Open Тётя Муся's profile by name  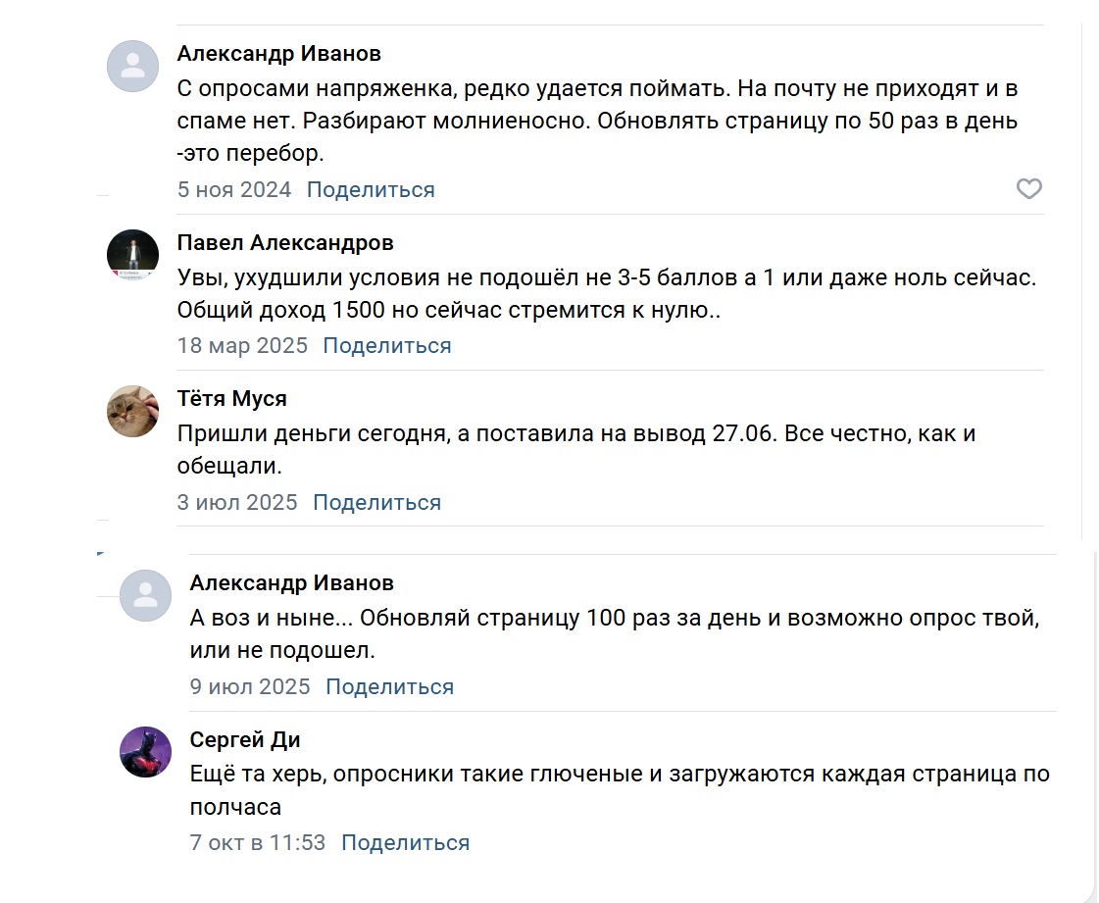pos(230,398)
